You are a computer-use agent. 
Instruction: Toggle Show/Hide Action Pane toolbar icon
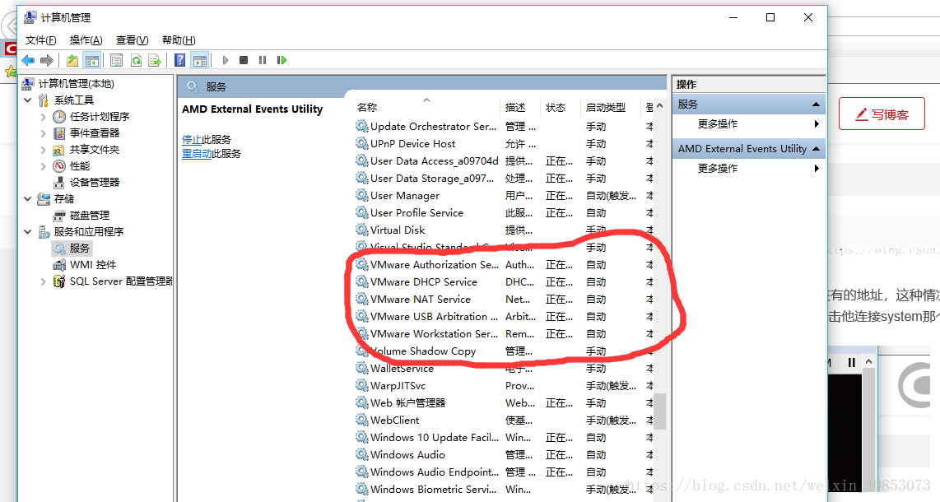(200, 60)
